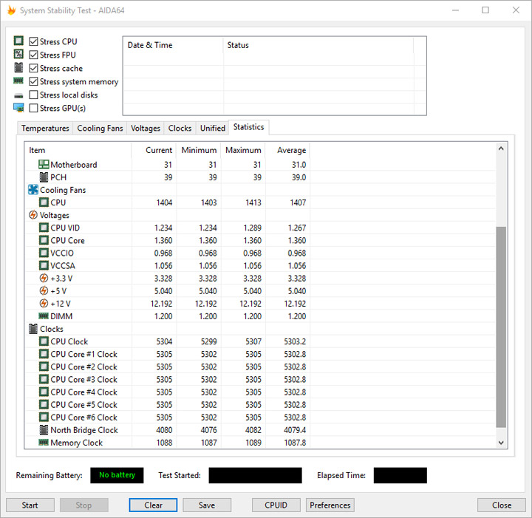Click the Stress cache chip icon
Image resolution: width=532 pixels, height=518 pixels.
tap(18, 67)
